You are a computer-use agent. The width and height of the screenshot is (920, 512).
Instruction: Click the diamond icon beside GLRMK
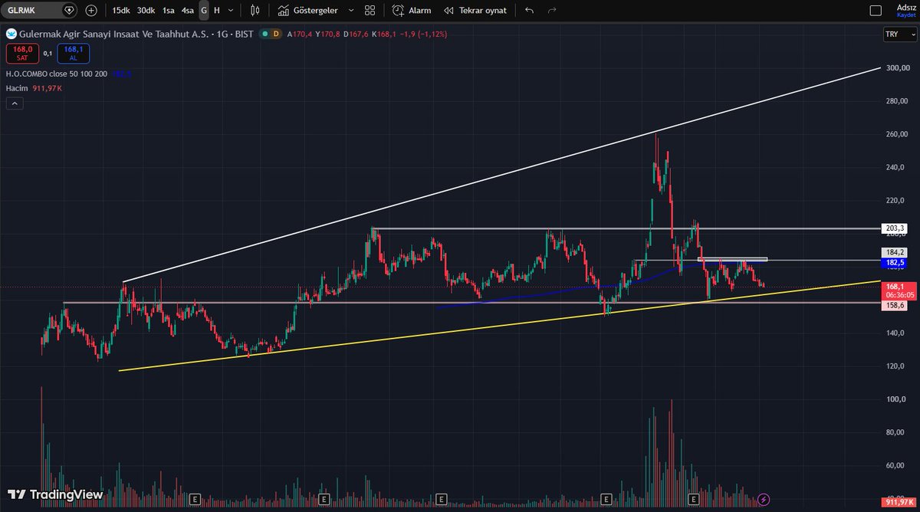[x=69, y=11]
